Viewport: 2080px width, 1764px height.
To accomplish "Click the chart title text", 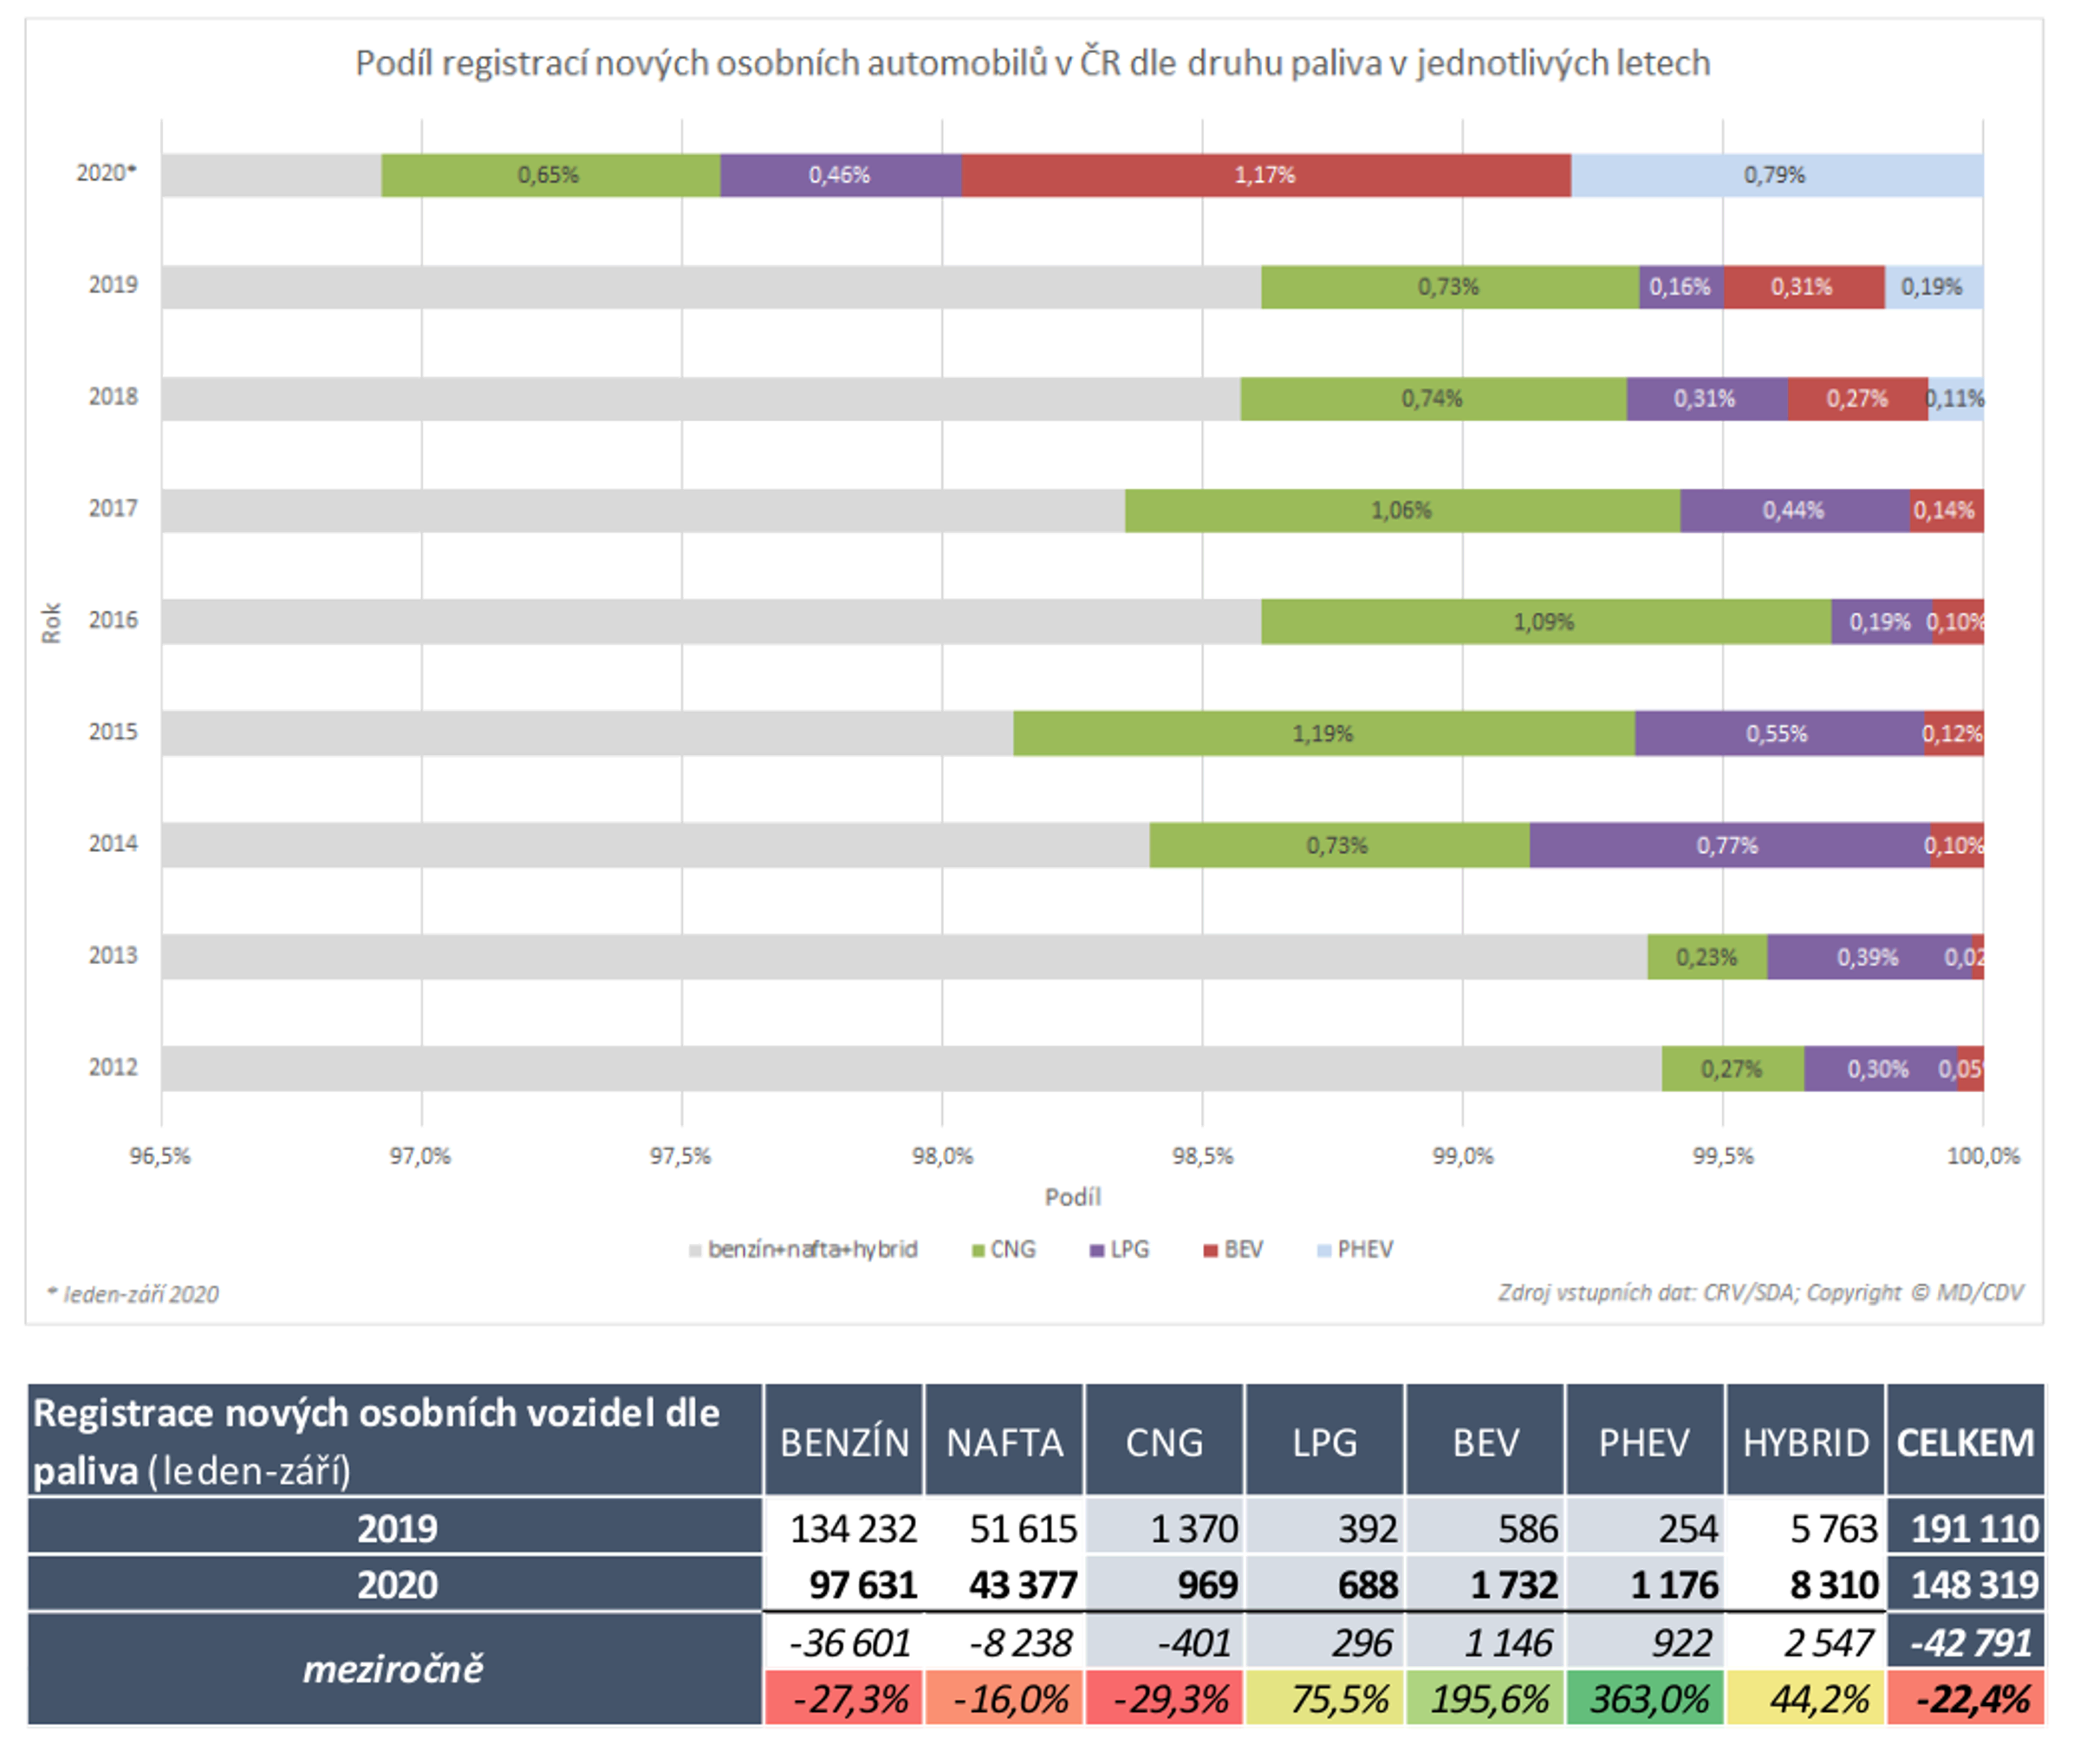I will pyautogui.click(x=1032, y=63).
